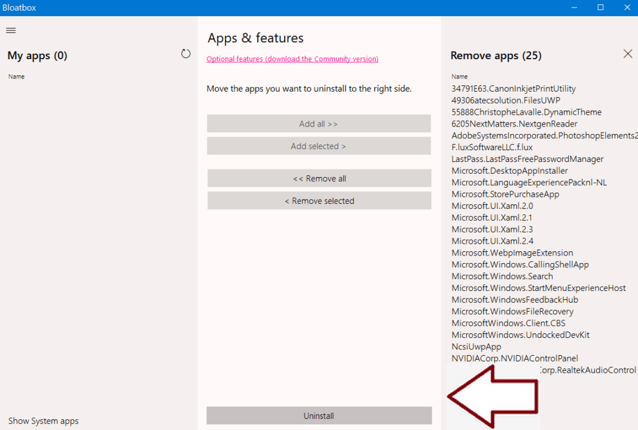
Task: Open the Optional features Community version link
Action: tap(292, 59)
